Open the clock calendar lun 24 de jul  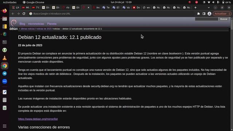(121, 2)
